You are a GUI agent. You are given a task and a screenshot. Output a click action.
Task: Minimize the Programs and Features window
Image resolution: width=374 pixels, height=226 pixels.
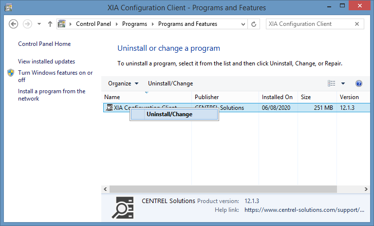(x=329, y=6)
